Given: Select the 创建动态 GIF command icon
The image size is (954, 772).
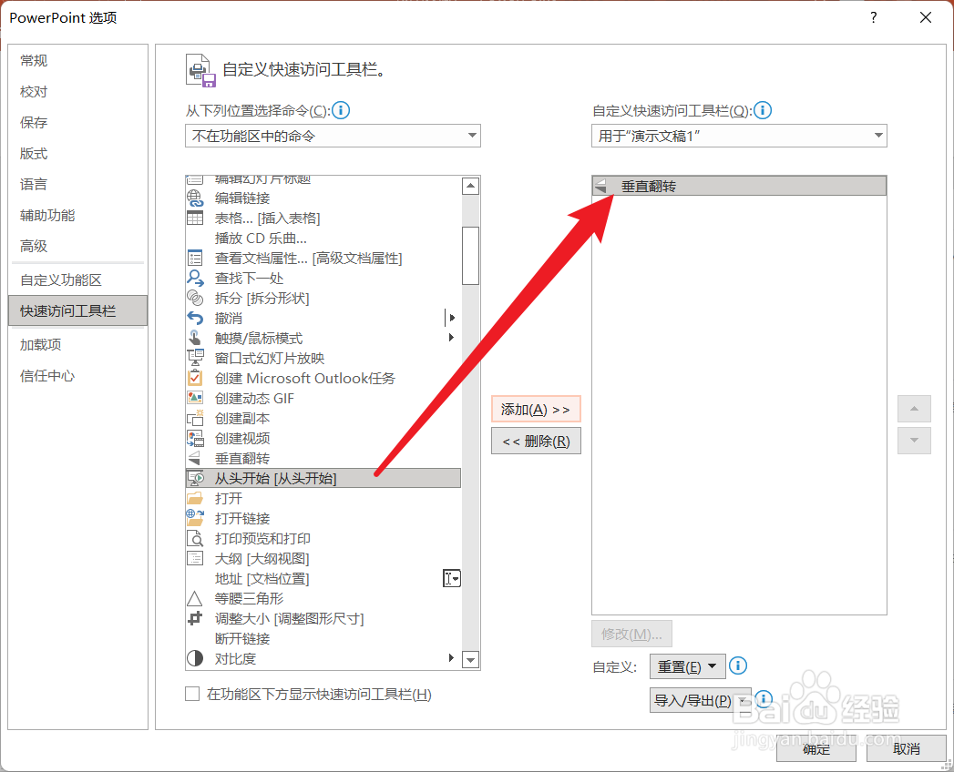Looking at the screenshot, I should (194, 398).
